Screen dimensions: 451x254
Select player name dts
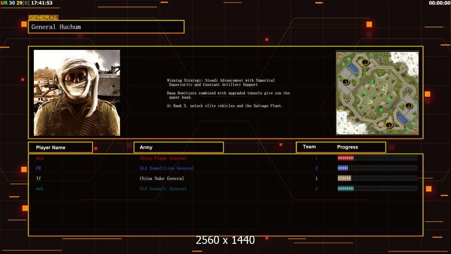[40, 158]
